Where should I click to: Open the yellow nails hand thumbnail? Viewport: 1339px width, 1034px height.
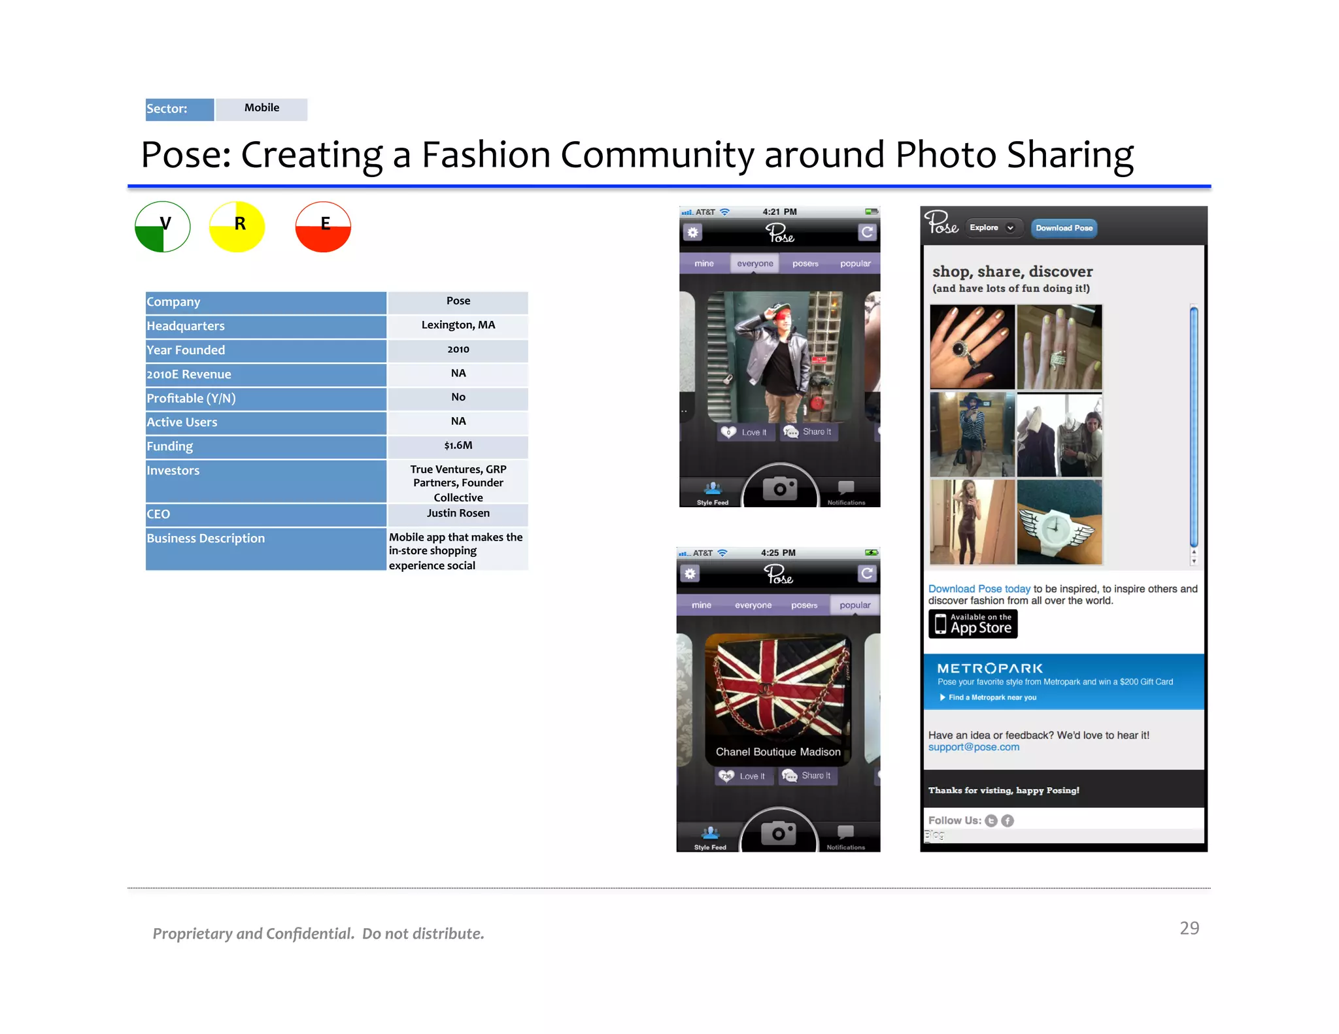coord(1059,347)
